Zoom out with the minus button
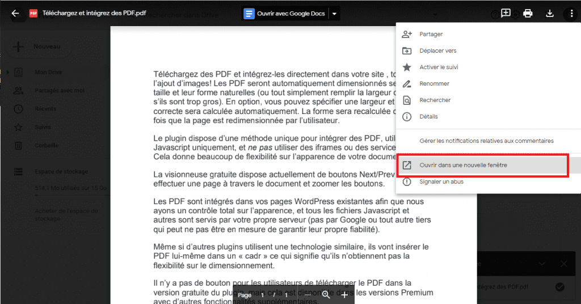581x304 pixels. pos(308,295)
